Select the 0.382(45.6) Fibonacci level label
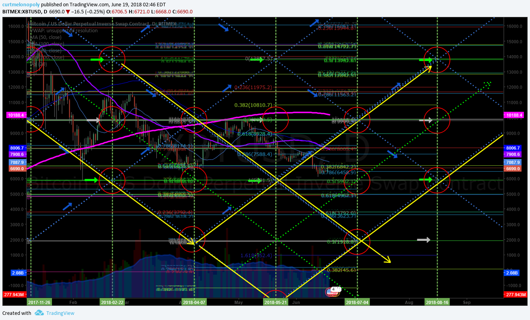Screen dimensions: 530x320 341,270
